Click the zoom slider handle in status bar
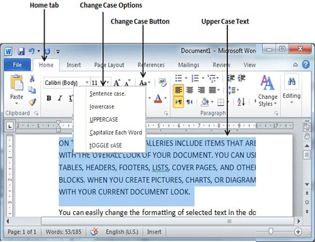Screen dimensions: 315x242 pyautogui.click(x=271, y=231)
